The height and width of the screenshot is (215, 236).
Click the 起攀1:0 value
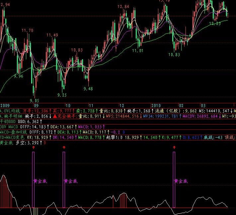tap(114, 137)
